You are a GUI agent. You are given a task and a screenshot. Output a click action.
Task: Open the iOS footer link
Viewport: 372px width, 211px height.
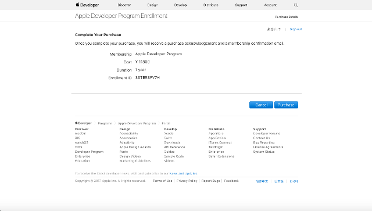click(77, 138)
